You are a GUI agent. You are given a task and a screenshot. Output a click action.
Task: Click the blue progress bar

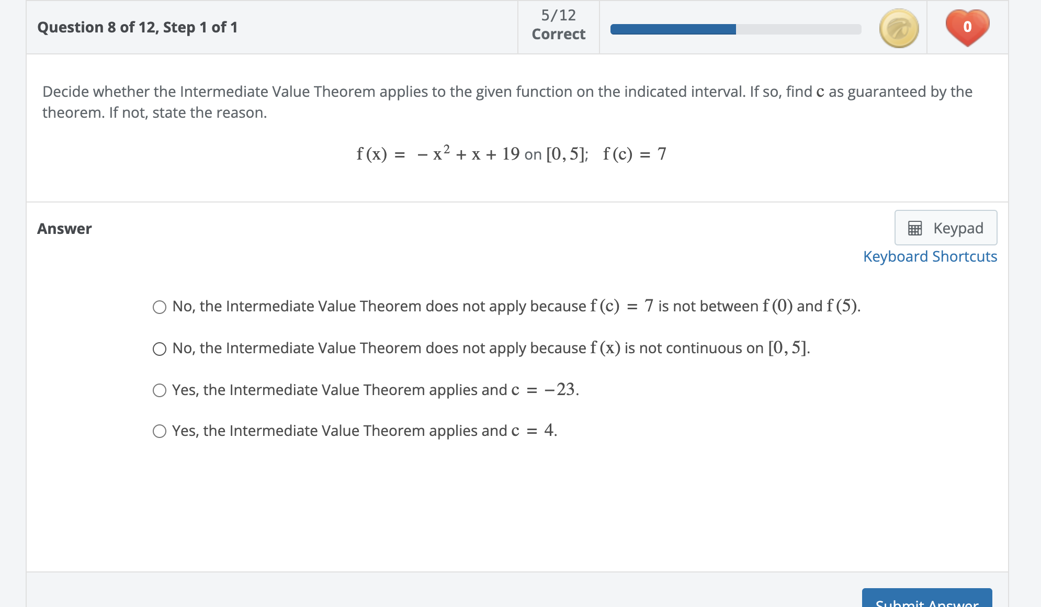(673, 30)
